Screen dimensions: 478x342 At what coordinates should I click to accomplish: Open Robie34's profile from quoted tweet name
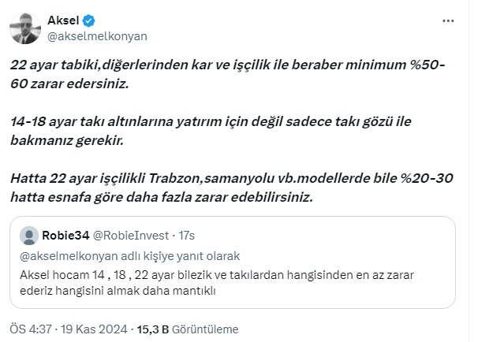coord(66,235)
